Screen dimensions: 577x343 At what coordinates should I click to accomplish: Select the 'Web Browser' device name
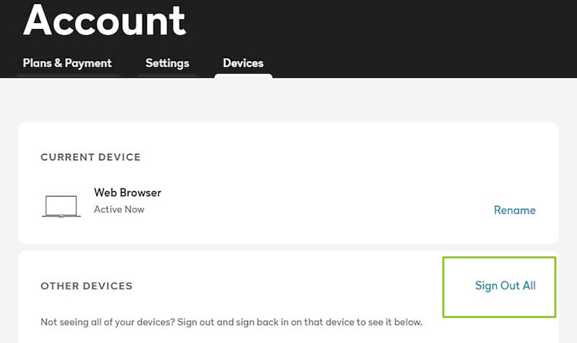[127, 192]
